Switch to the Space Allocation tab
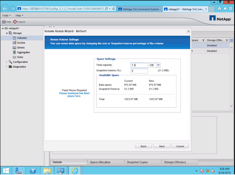Viewport: 235px width, 175px height. click(x=106, y=162)
